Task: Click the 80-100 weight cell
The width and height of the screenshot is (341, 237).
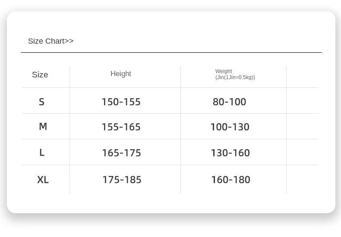Action: (x=229, y=102)
